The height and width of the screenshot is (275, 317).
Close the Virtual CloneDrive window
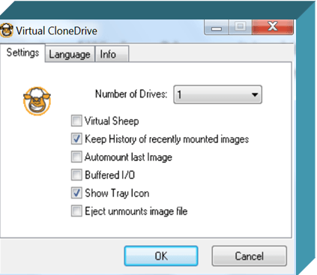(273, 27)
